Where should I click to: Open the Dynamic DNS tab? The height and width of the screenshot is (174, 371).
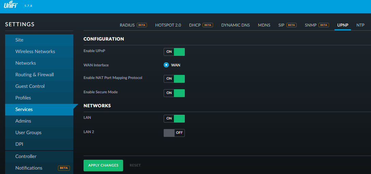click(x=235, y=25)
